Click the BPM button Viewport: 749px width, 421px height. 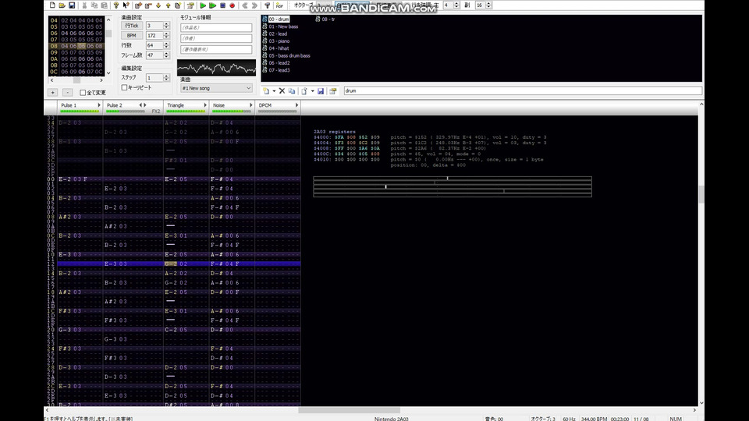click(x=131, y=35)
